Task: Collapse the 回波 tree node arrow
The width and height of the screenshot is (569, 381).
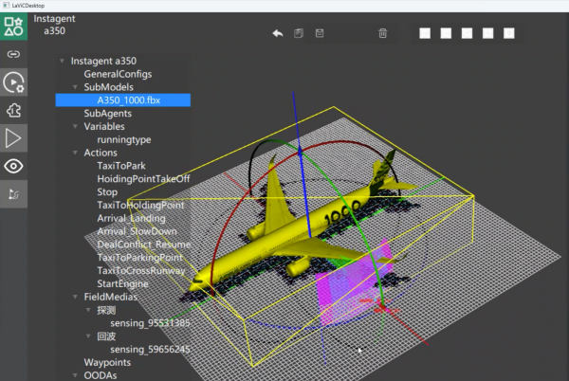Action: click(x=88, y=336)
